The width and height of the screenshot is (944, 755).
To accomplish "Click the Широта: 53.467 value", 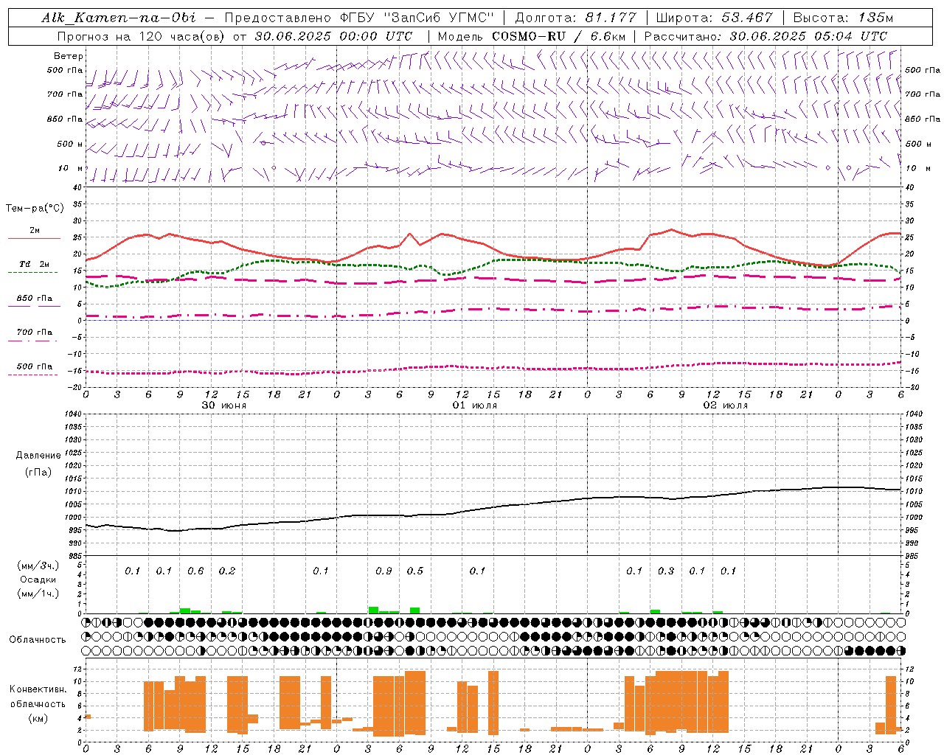I will [x=714, y=18].
